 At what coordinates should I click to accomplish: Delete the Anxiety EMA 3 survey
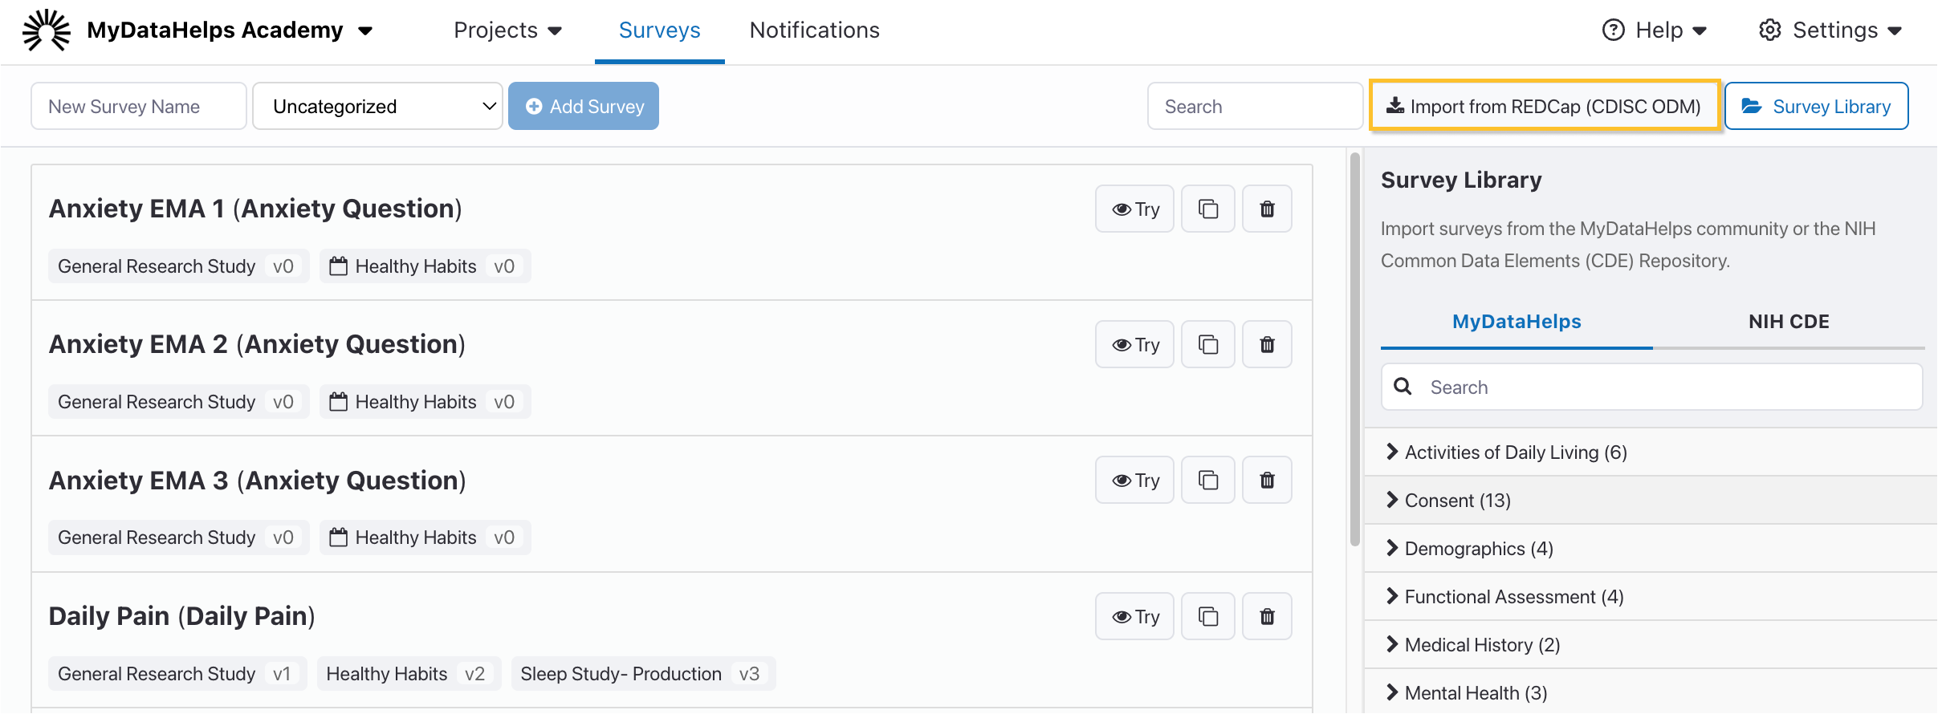[1267, 481]
